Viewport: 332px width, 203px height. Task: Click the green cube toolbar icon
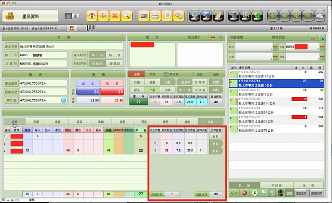(257, 16)
